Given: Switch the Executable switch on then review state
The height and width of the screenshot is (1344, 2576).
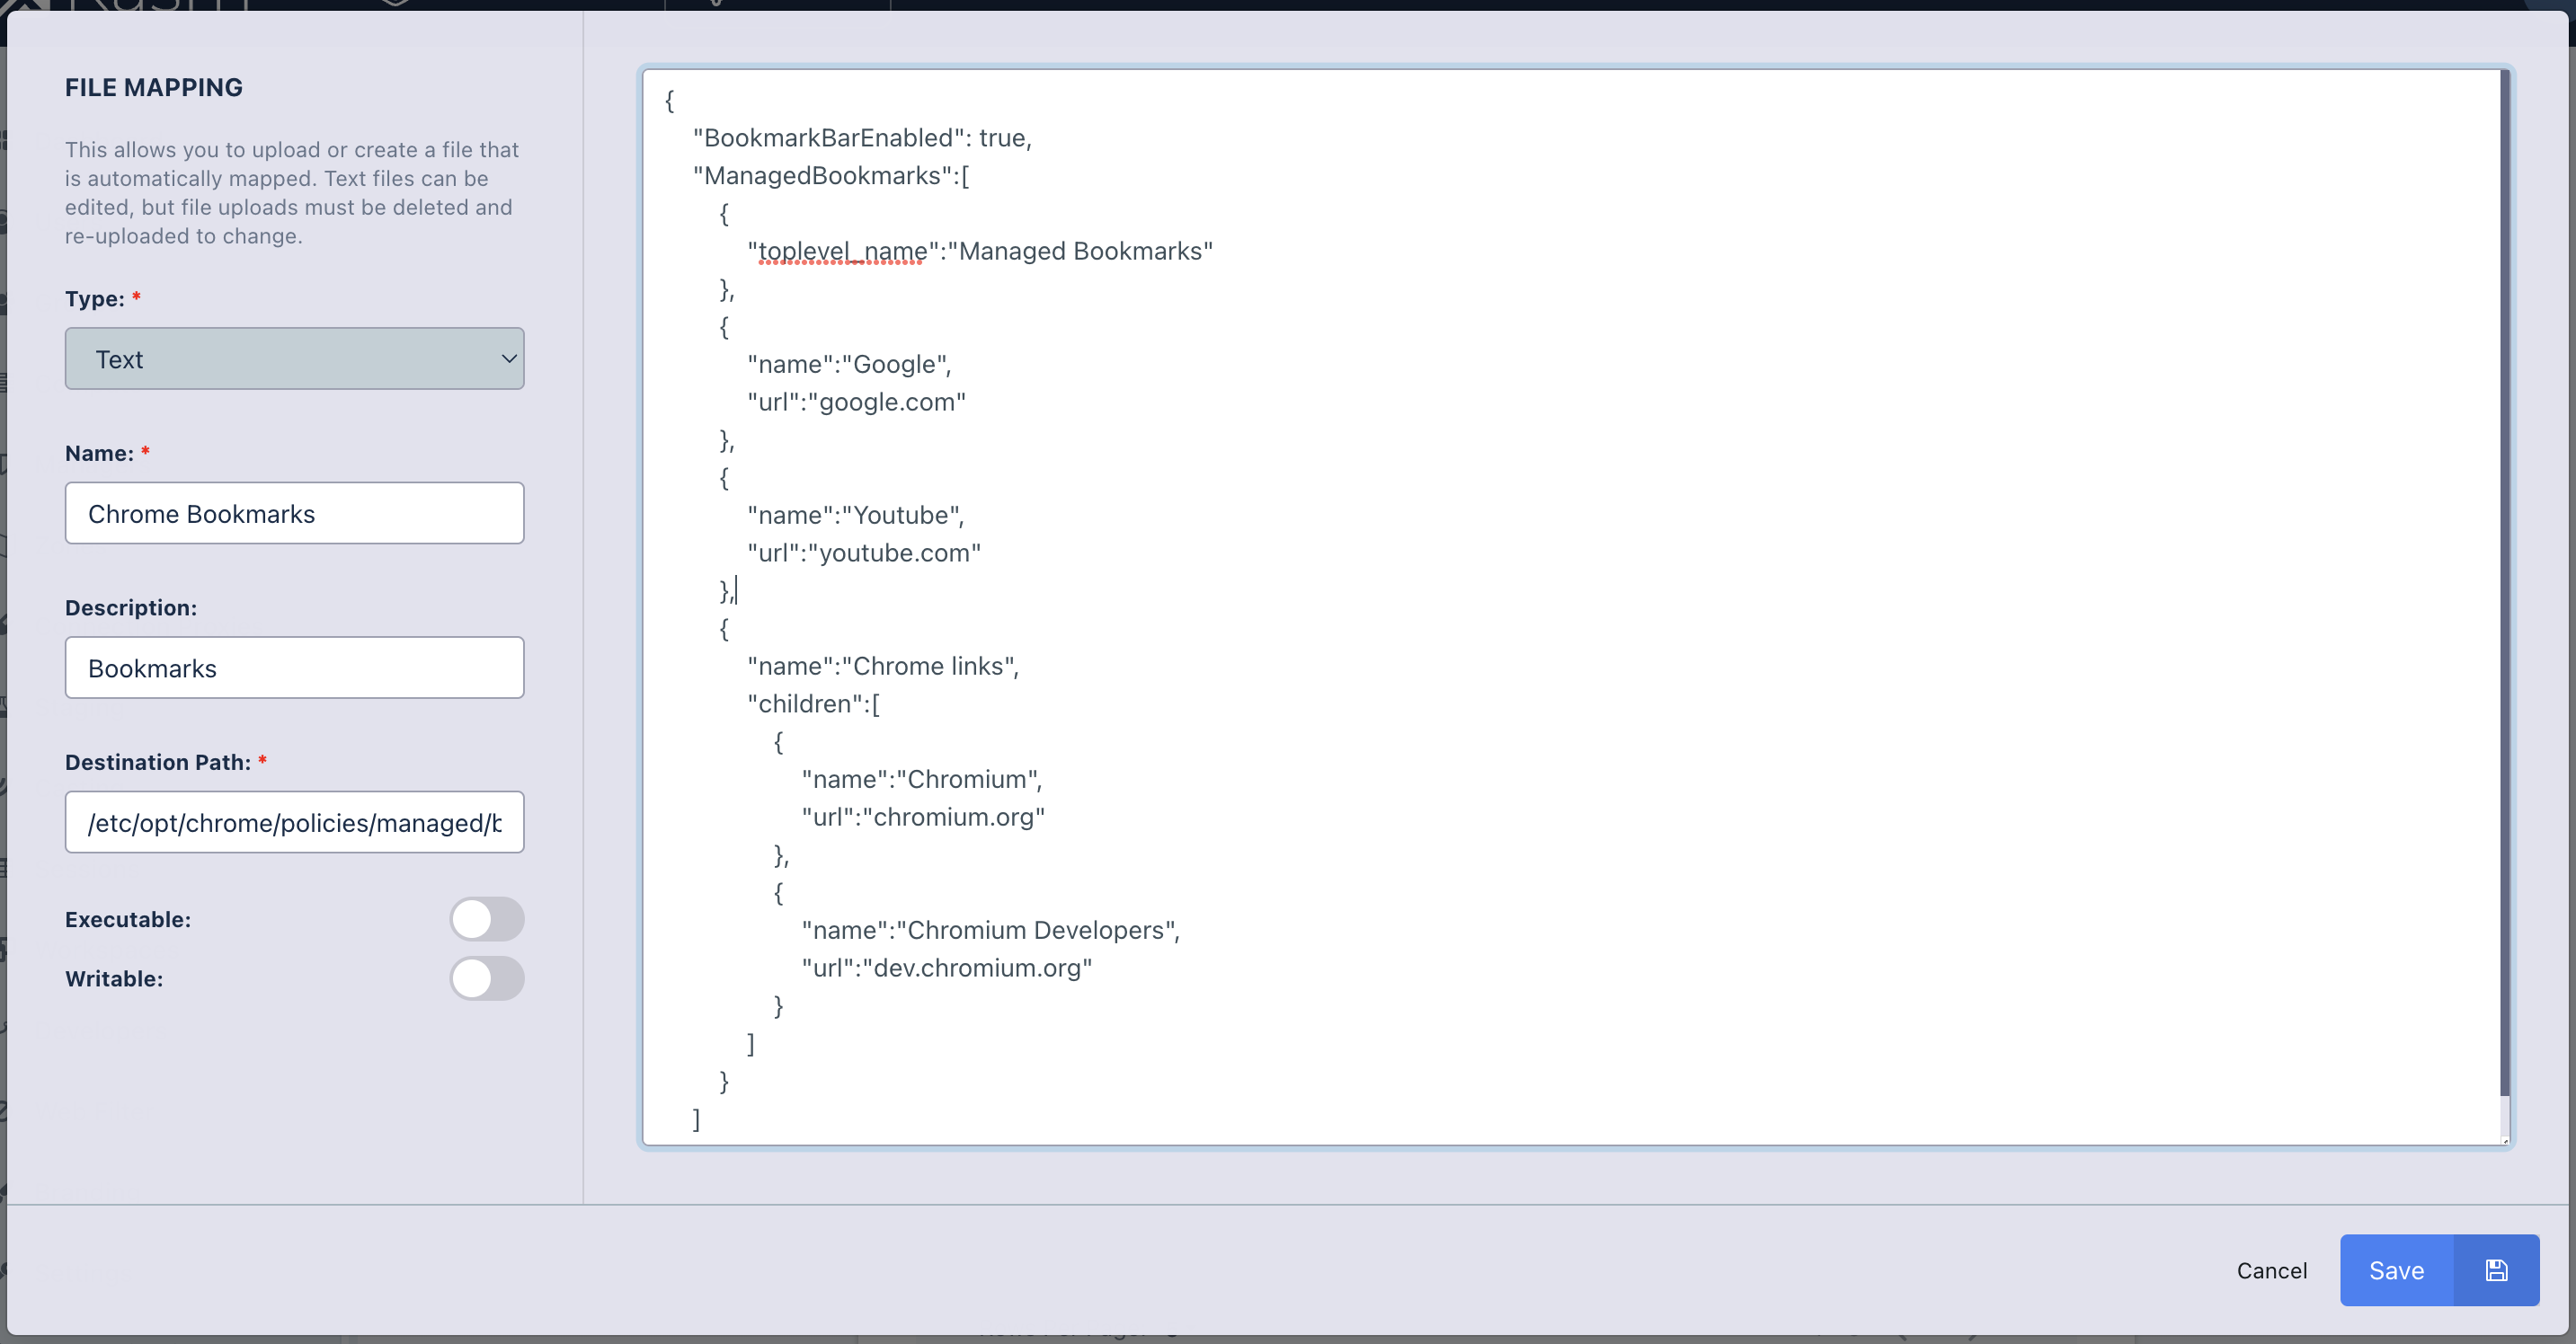Looking at the screenshot, I should coord(487,919).
